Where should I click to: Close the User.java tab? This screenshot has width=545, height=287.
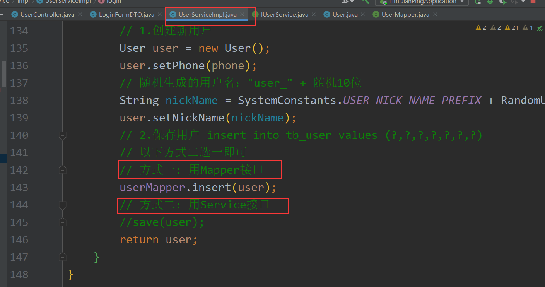(363, 14)
